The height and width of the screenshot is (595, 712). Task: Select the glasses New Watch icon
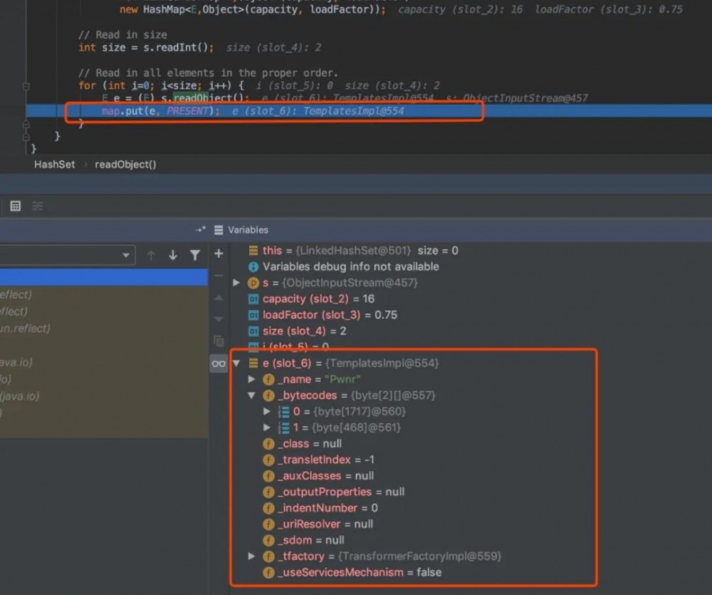(218, 363)
